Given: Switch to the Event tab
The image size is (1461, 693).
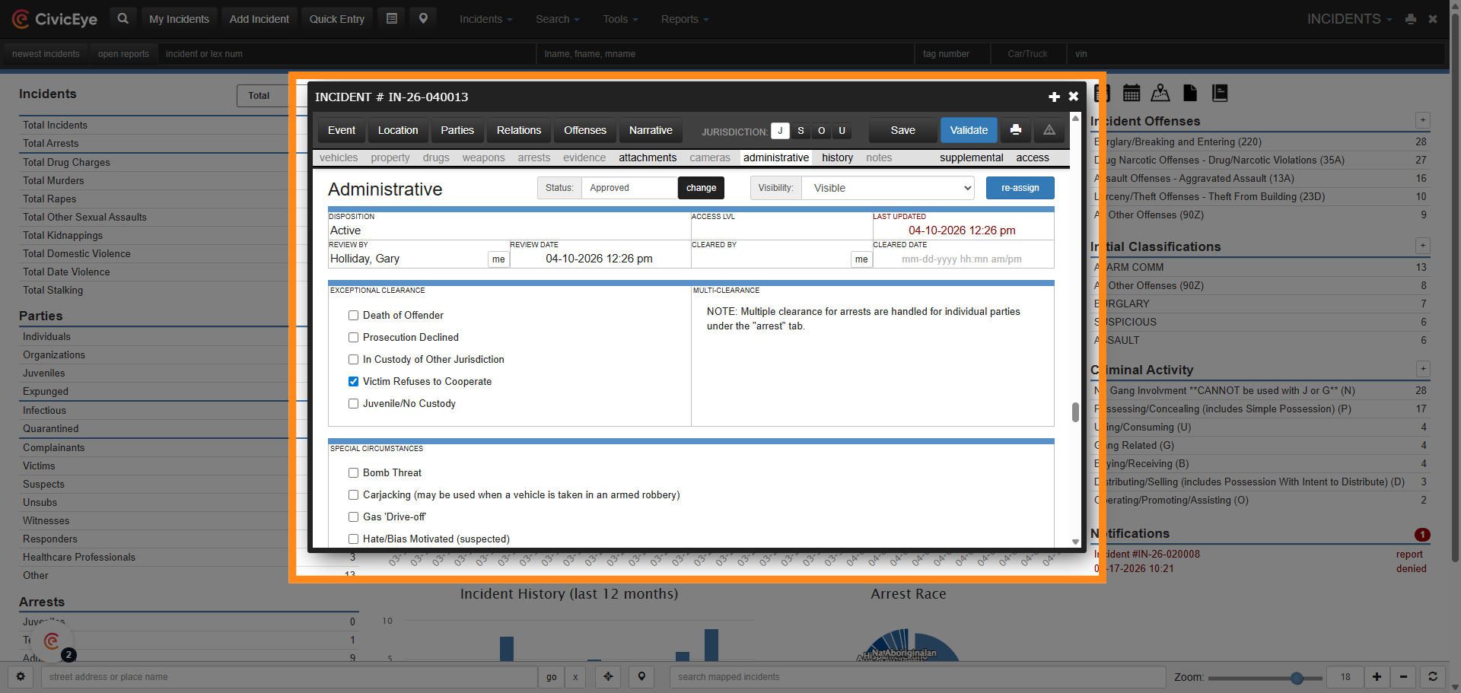Looking at the screenshot, I should coord(342,130).
